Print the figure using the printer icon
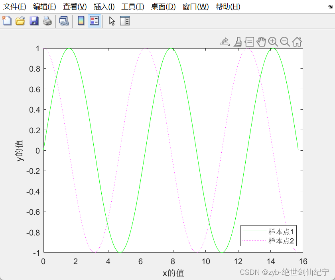This screenshot has width=335, height=280. [47, 21]
